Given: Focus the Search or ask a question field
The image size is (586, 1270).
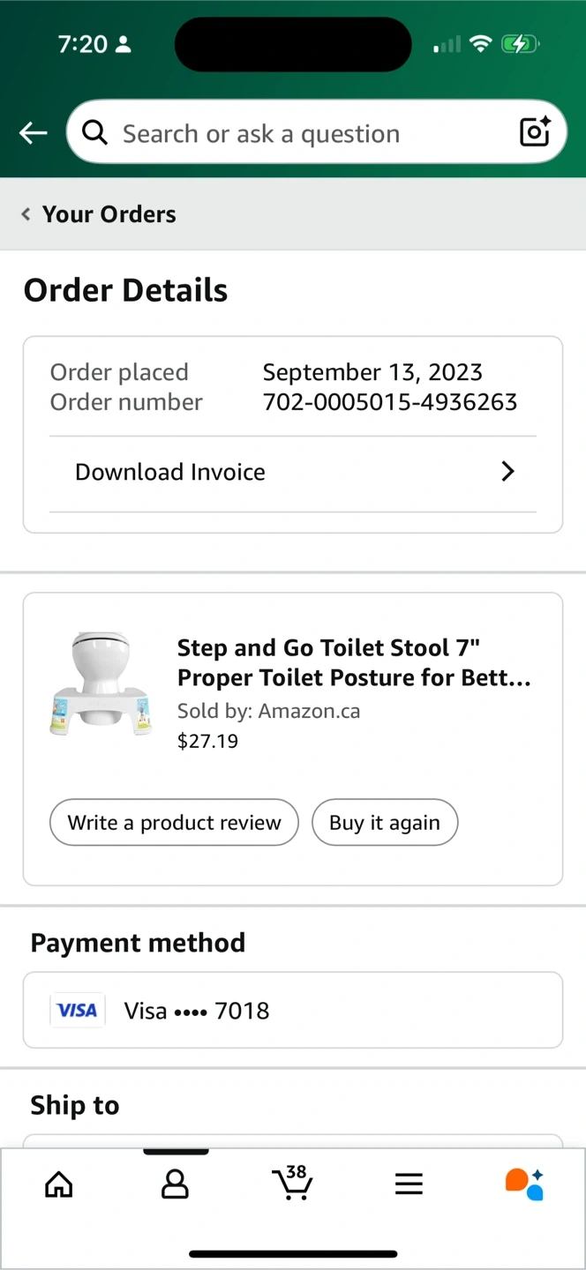Looking at the screenshot, I should (309, 133).
